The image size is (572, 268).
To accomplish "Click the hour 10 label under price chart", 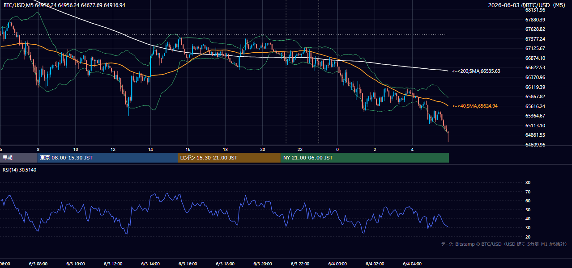I will tap(76, 149).
